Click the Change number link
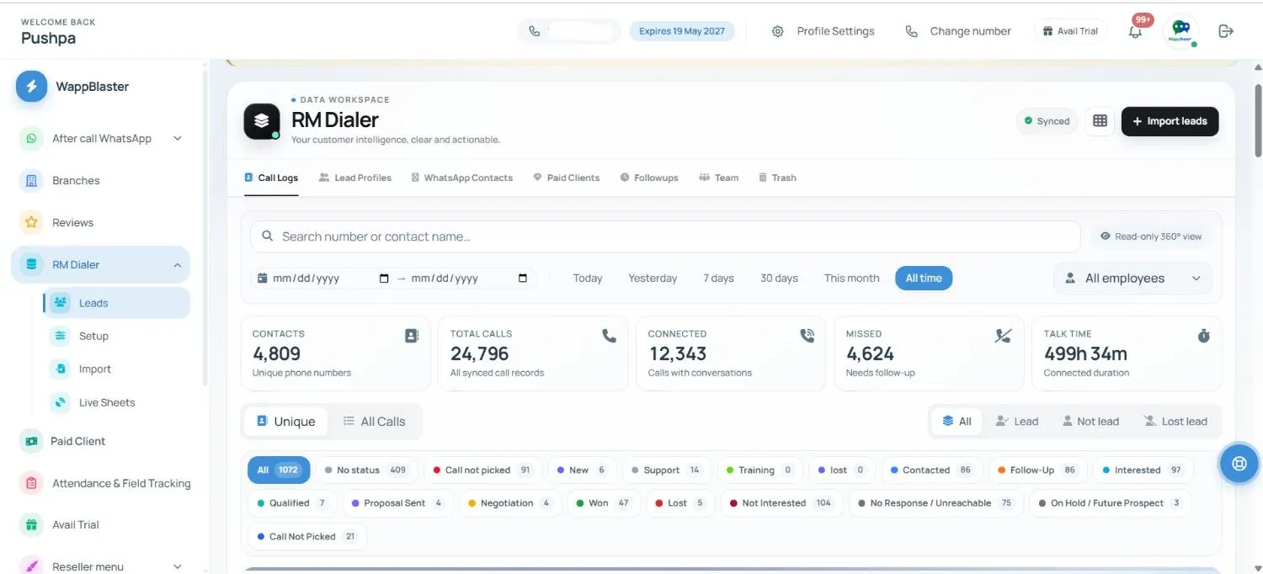Screen dimensions: 1263x574 (x=958, y=31)
